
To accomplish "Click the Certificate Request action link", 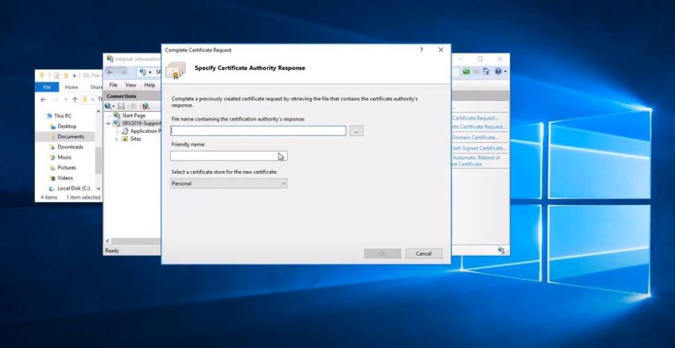I will 475,118.
